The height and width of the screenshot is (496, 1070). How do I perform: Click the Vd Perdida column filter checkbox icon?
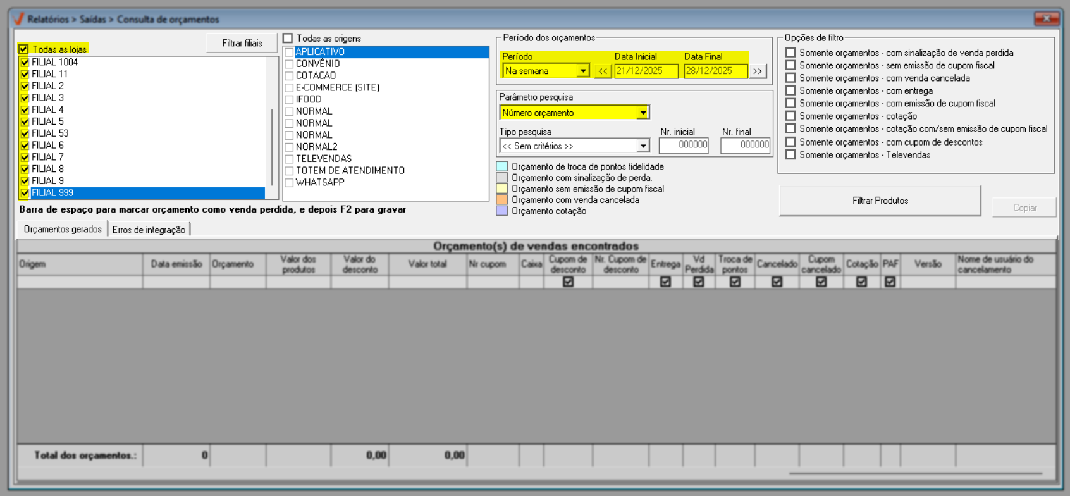pos(699,282)
